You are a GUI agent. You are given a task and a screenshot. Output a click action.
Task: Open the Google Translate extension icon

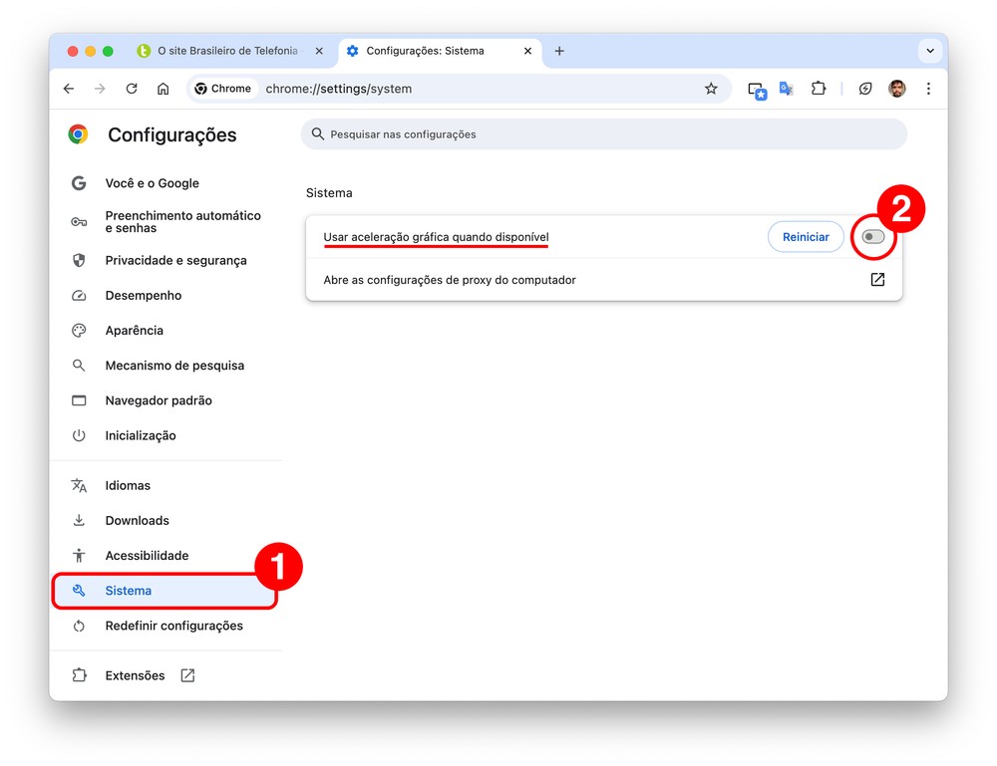[787, 89]
